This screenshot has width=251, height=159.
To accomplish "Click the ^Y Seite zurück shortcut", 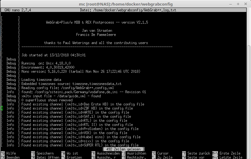I will click(196, 153).
